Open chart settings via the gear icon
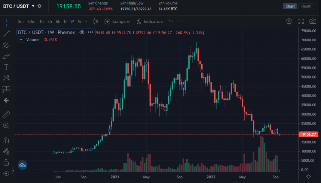 [x=289, y=21]
